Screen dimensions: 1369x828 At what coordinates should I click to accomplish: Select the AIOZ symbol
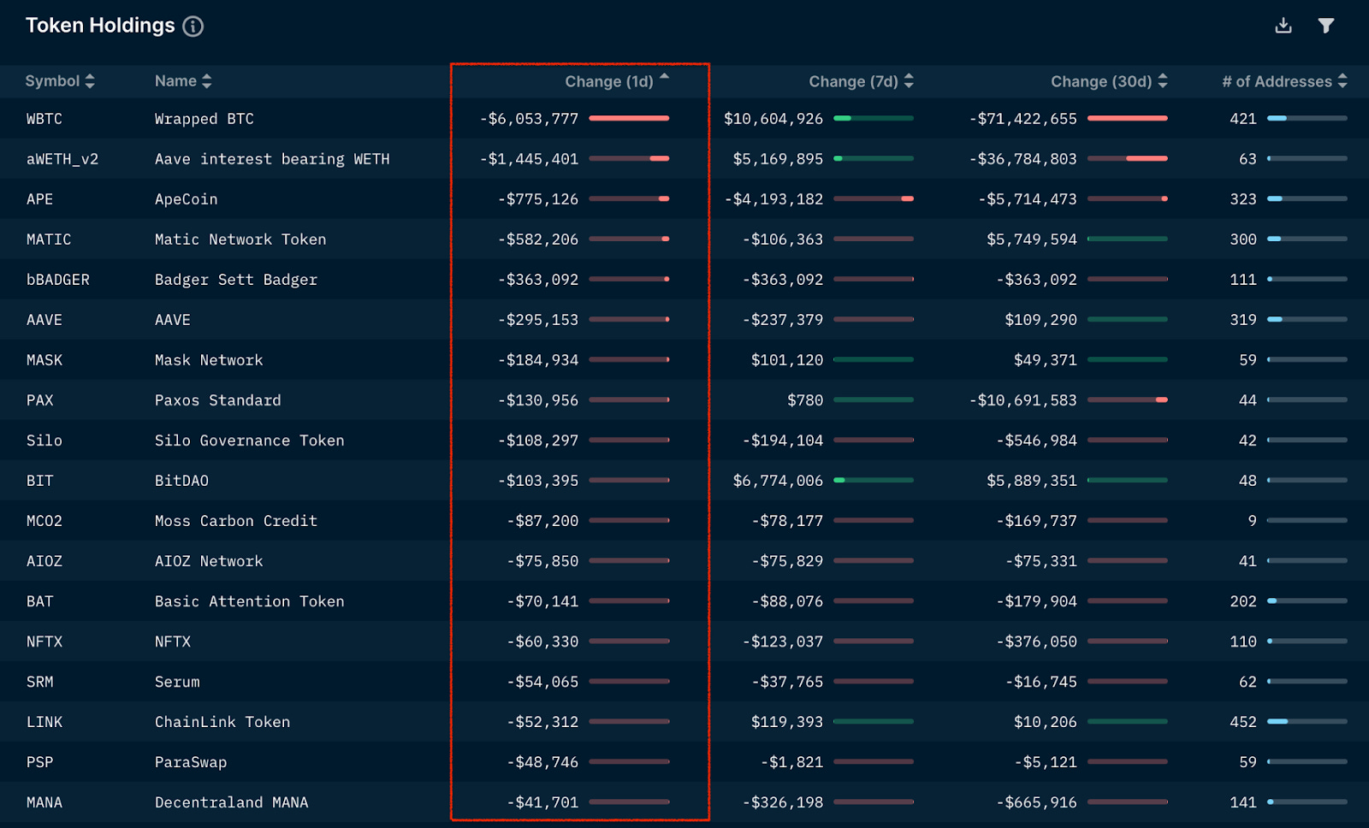(44, 561)
